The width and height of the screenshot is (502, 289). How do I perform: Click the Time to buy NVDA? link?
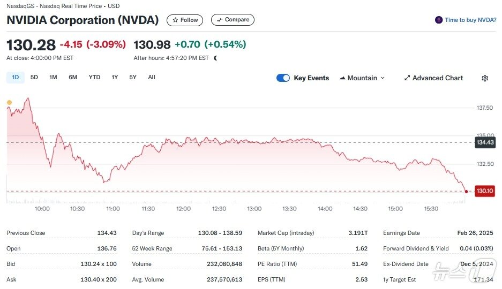(470, 20)
